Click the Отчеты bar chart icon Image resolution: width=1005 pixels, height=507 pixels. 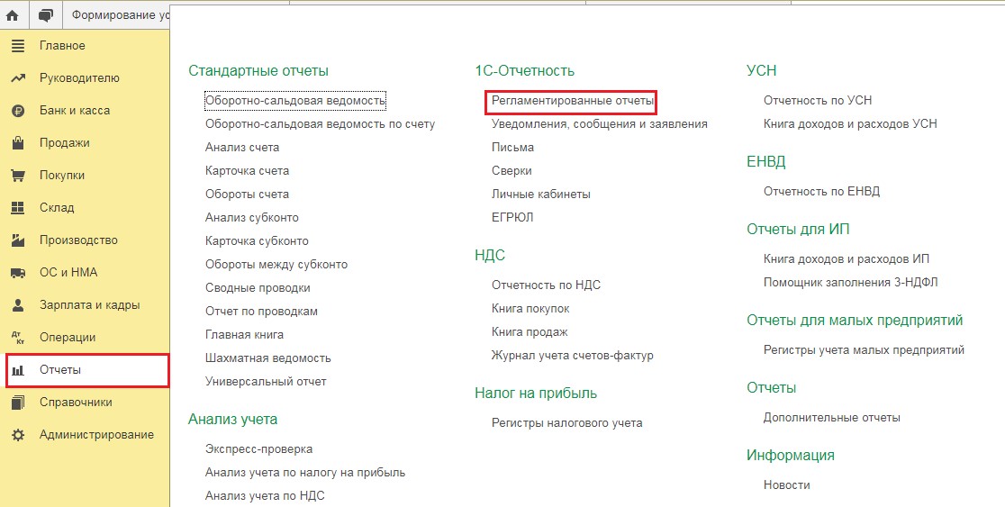[x=18, y=370]
